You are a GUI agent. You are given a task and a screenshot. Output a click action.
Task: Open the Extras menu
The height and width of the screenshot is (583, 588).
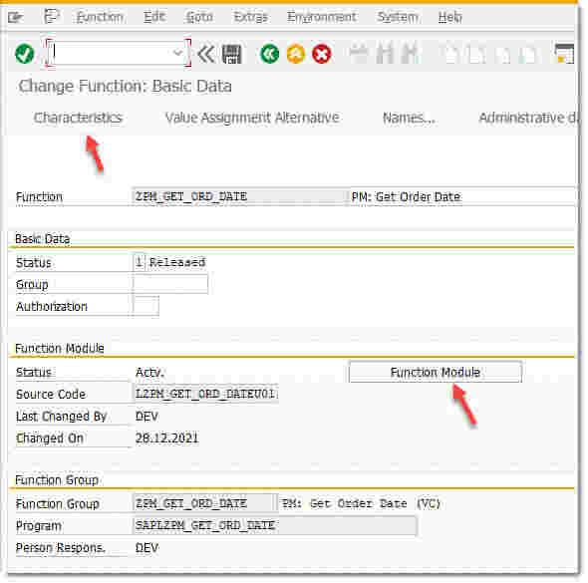pyautogui.click(x=250, y=17)
